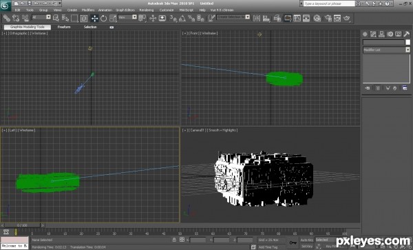Open the Orthographic viewport label menu
413x250 pixels.
pos(19,33)
